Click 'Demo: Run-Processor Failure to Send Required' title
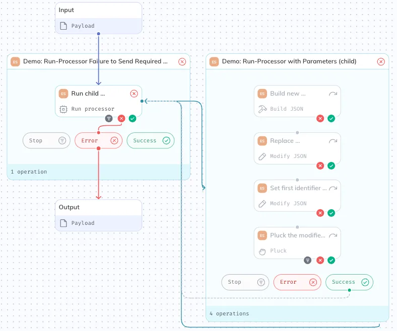 click(x=95, y=61)
